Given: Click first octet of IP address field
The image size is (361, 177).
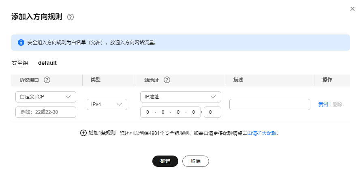Looking at the screenshot, I should tap(148, 112).
